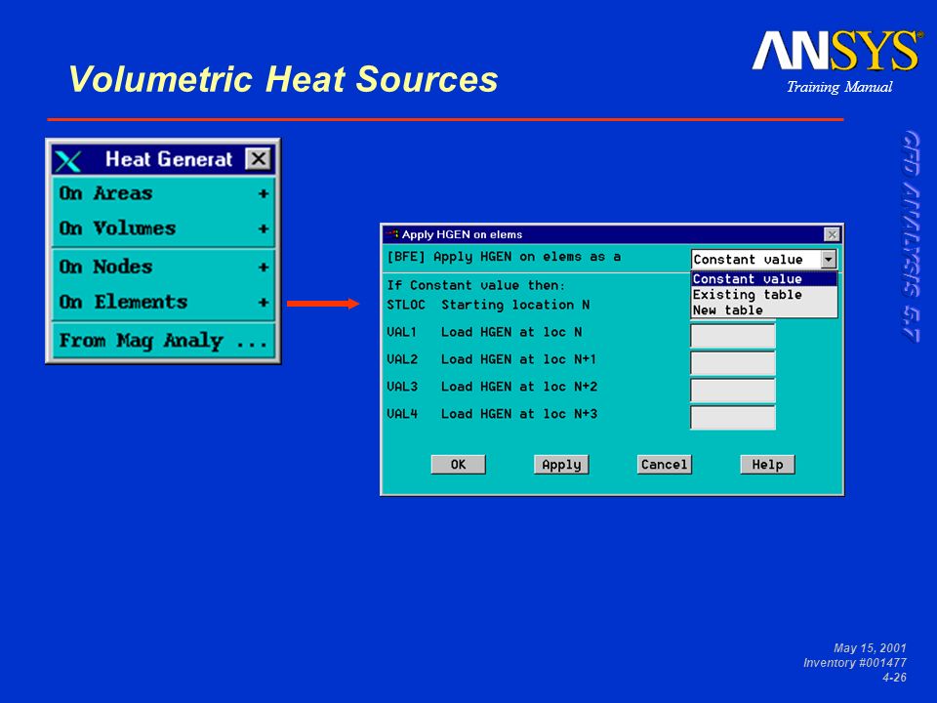This screenshot has width=937, height=703.
Task: Click the Apply button
Action: [561, 465]
